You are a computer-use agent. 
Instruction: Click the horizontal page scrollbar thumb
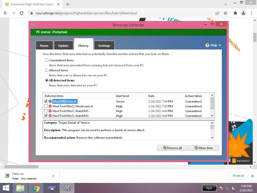pos(21,167)
